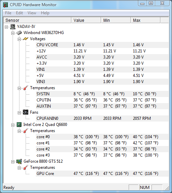Select the GPU Core row

102,174
